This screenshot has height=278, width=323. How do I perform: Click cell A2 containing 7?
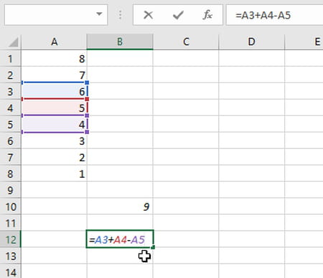pos(54,75)
